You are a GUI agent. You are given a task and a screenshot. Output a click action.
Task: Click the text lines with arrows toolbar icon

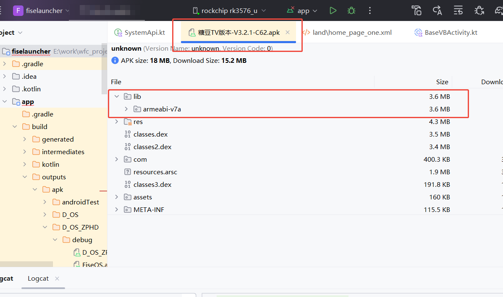point(458,10)
